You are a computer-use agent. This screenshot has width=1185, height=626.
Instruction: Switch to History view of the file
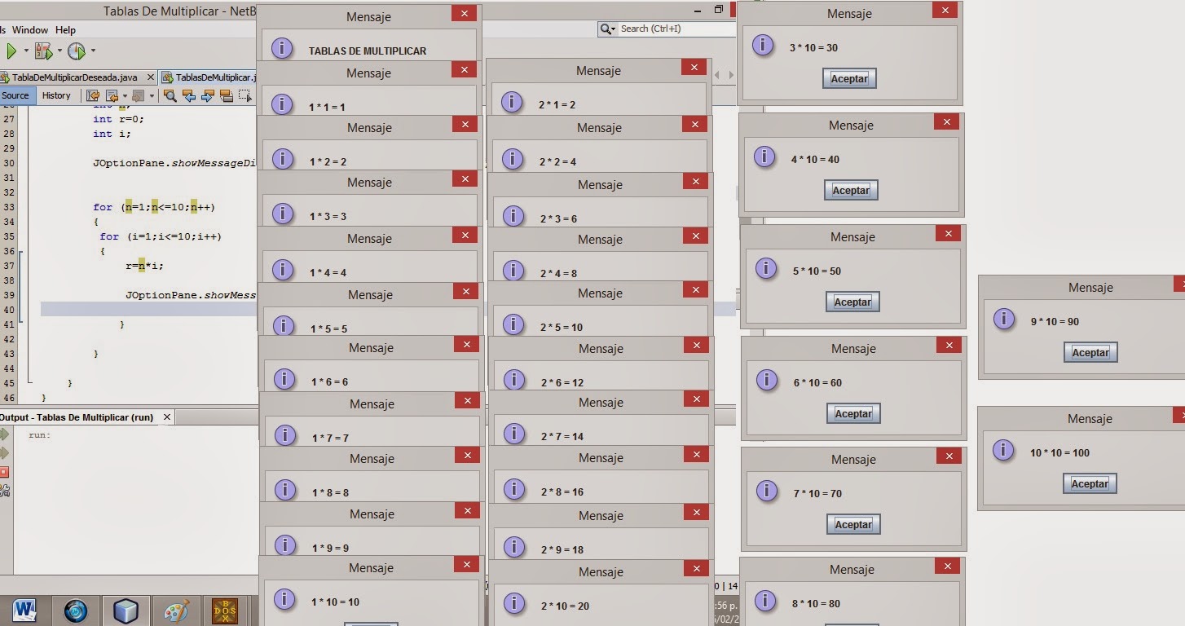pos(55,95)
